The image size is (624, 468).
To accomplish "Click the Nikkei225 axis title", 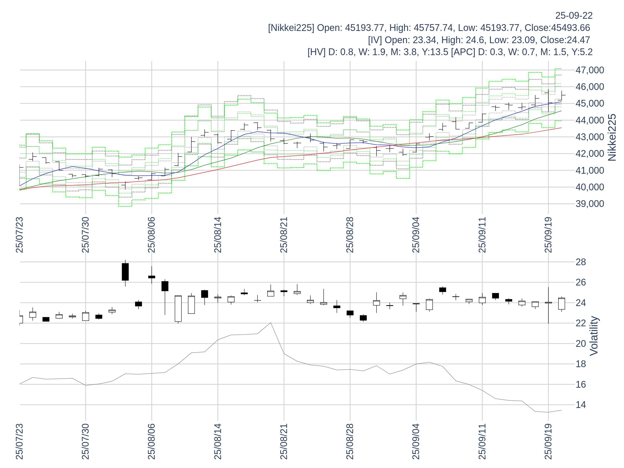I will [x=612, y=137].
